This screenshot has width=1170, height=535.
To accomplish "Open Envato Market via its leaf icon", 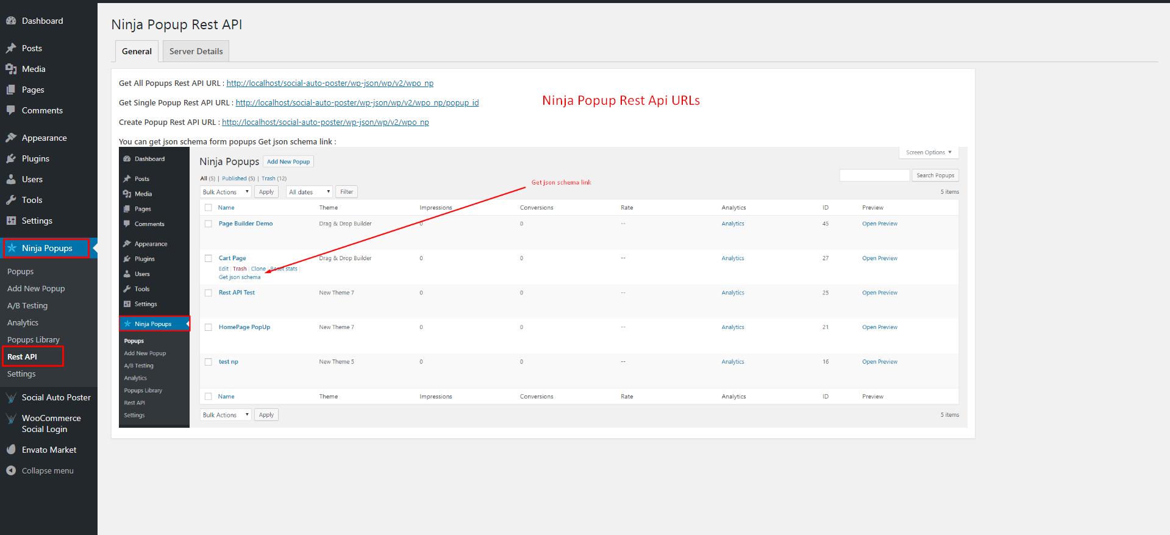I will point(11,450).
